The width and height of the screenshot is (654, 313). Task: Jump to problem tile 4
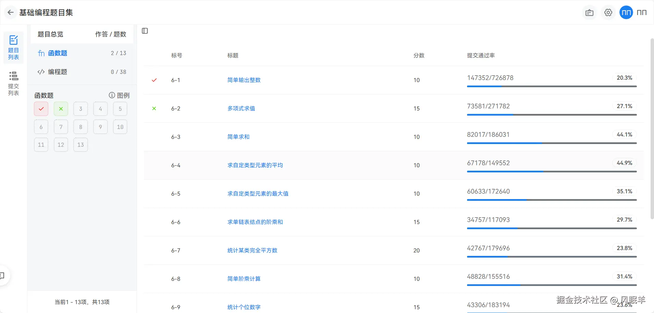click(100, 109)
